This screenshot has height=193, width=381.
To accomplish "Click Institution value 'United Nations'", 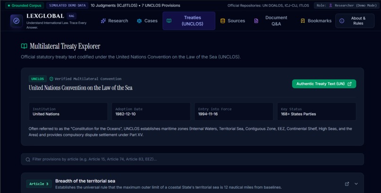I will coord(46,114).
